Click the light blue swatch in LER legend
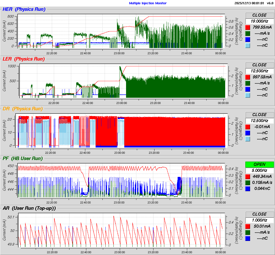Screen dimensions: 275x255 coord(248,95)
